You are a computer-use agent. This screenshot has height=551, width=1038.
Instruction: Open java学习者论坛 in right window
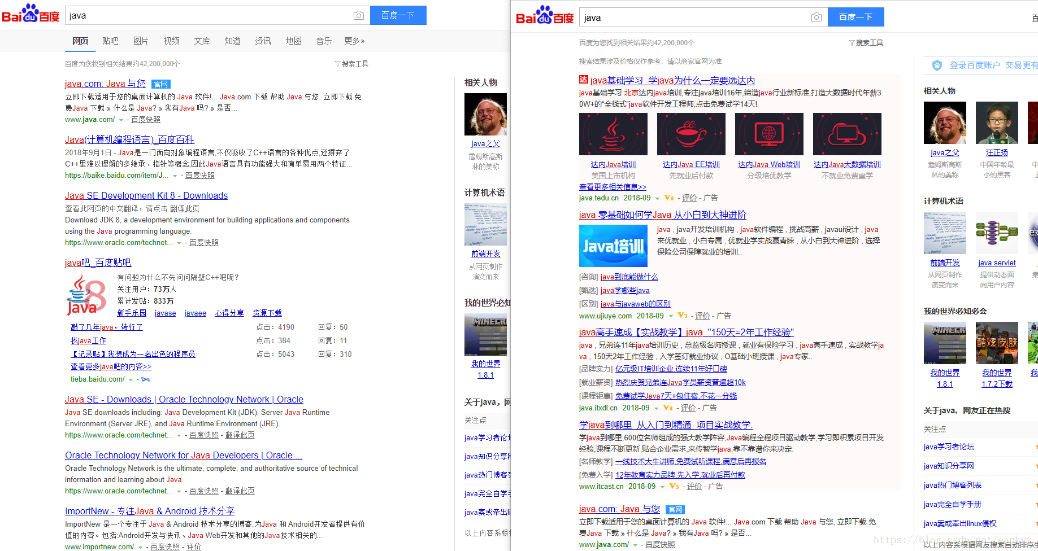tap(949, 447)
